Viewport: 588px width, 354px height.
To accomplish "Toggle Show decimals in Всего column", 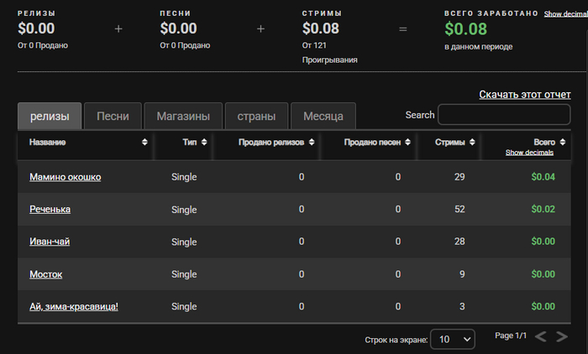I will click(x=529, y=153).
